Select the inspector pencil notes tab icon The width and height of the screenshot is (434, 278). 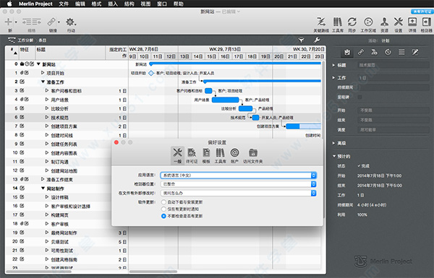[x=415, y=52]
